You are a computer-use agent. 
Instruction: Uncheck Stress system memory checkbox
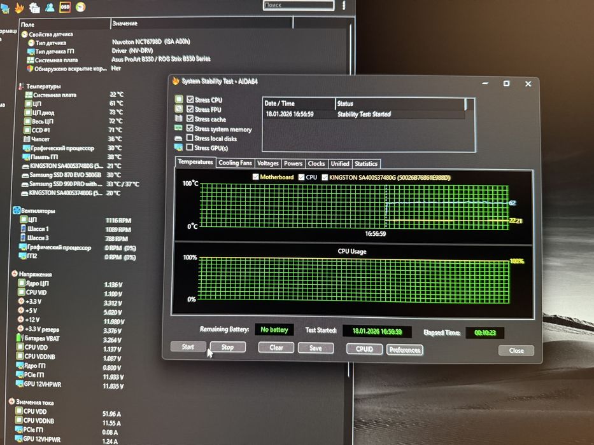pos(190,128)
